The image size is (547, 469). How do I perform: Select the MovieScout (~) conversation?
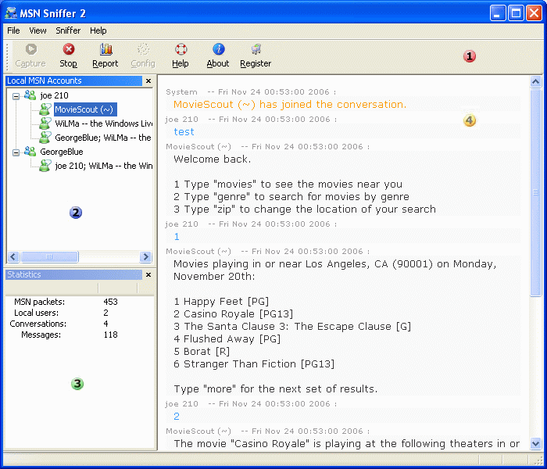click(84, 109)
